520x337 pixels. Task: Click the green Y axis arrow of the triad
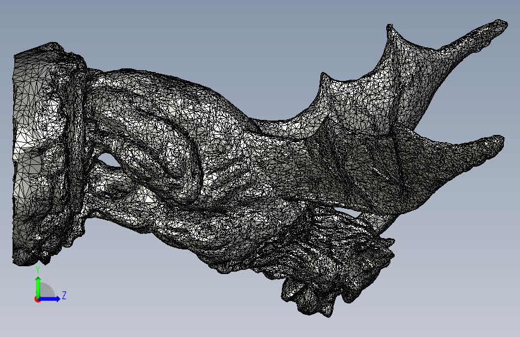pos(38,287)
